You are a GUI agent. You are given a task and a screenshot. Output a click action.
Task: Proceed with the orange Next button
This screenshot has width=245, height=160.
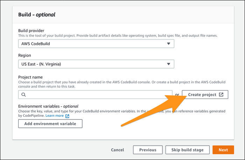[x=223, y=150]
